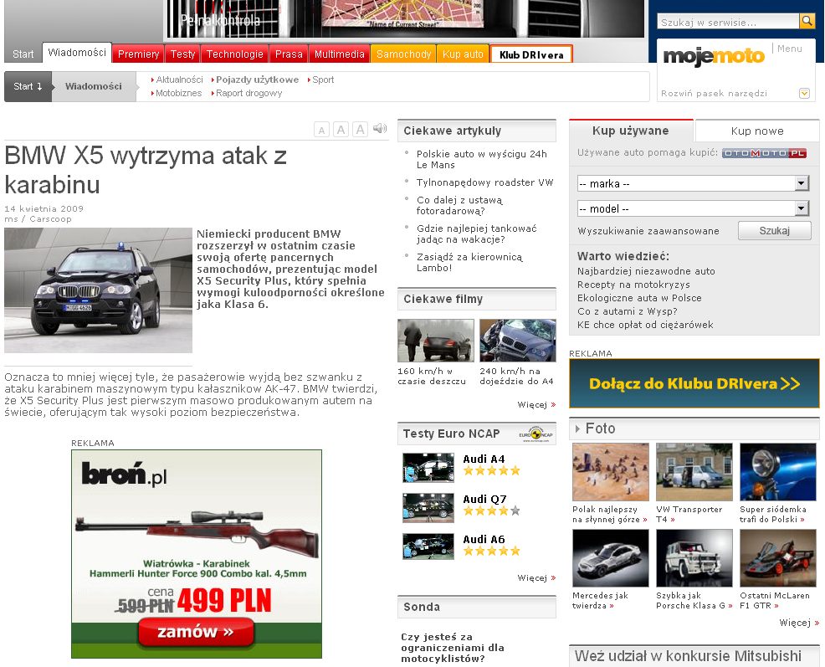Click Więcej under Testy Euro NCAP
The width and height of the screenshot is (825, 667).
pyautogui.click(x=536, y=577)
